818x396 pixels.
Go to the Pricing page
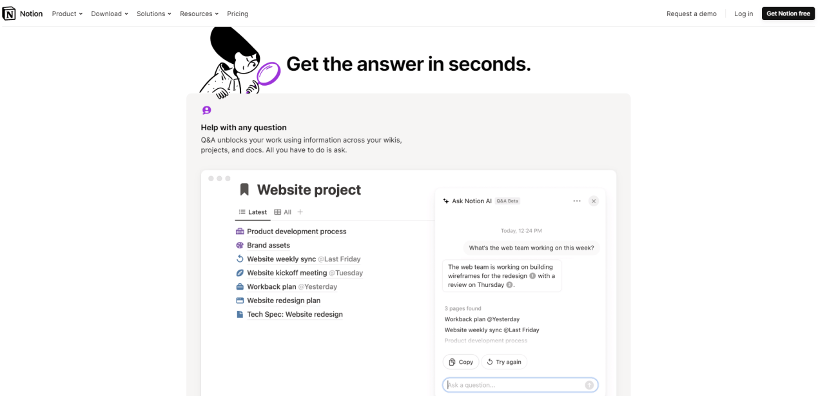(238, 14)
